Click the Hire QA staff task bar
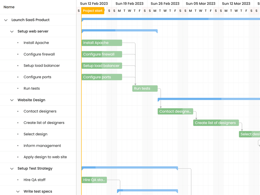Image resolution: width=260 pixels, height=195 pixels. point(94,180)
